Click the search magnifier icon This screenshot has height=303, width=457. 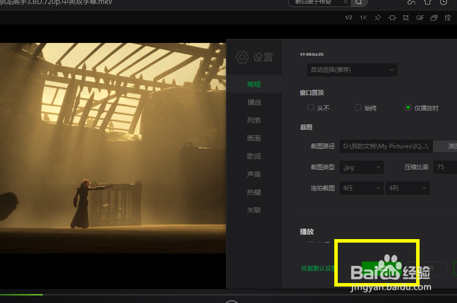click(x=359, y=3)
